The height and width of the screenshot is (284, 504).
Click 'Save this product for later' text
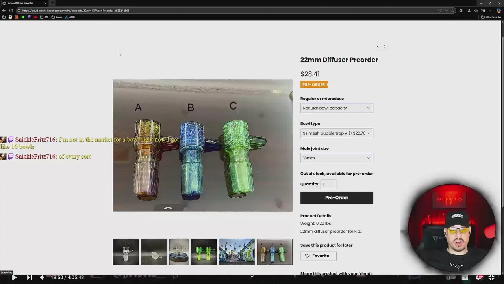(x=326, y=245)
